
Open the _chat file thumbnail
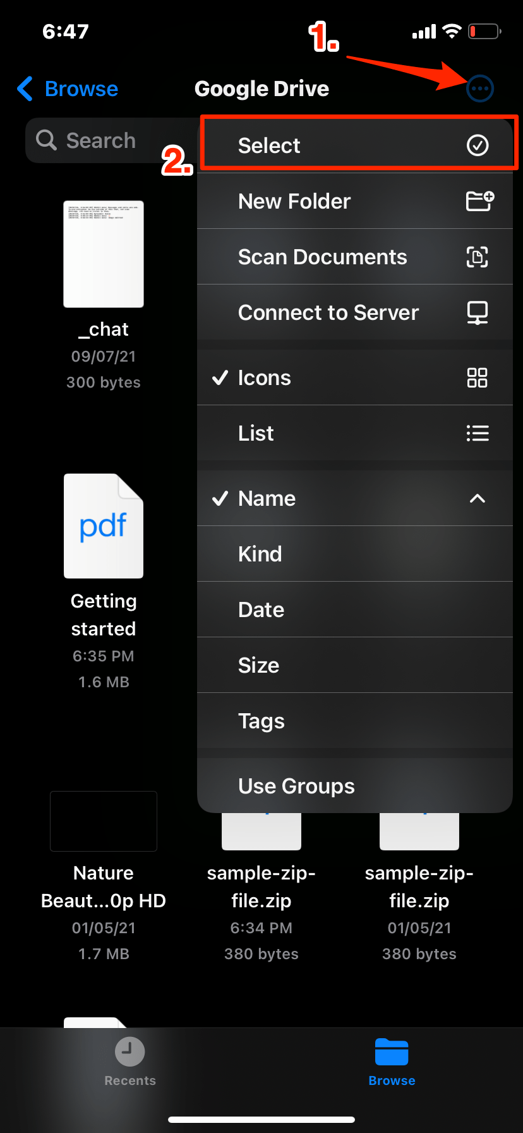pos(104,254)
